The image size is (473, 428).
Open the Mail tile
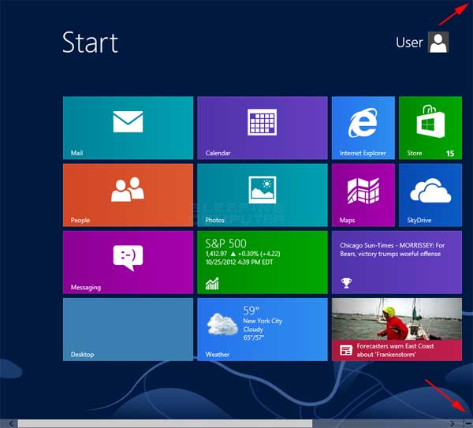tap(128, 128)
